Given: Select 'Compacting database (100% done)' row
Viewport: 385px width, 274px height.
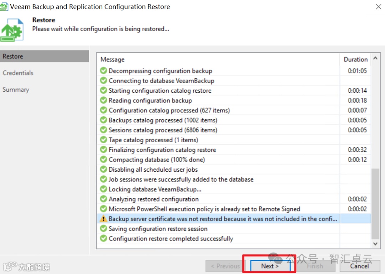Looking at the screenshot, I should [x=234, y=160].
